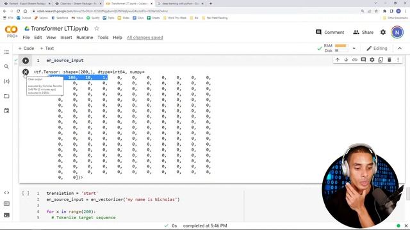The height and width of the screenshot is (230, 410).
Task: Open Colab settings gear in header
Action: pos(383,32)
